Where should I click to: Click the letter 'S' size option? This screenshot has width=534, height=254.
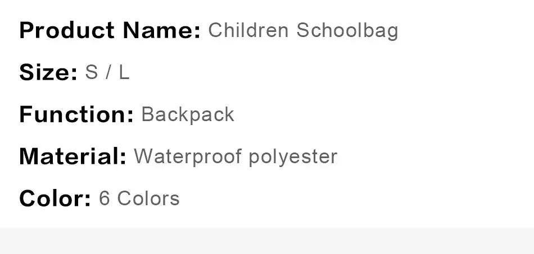[91, 72]
